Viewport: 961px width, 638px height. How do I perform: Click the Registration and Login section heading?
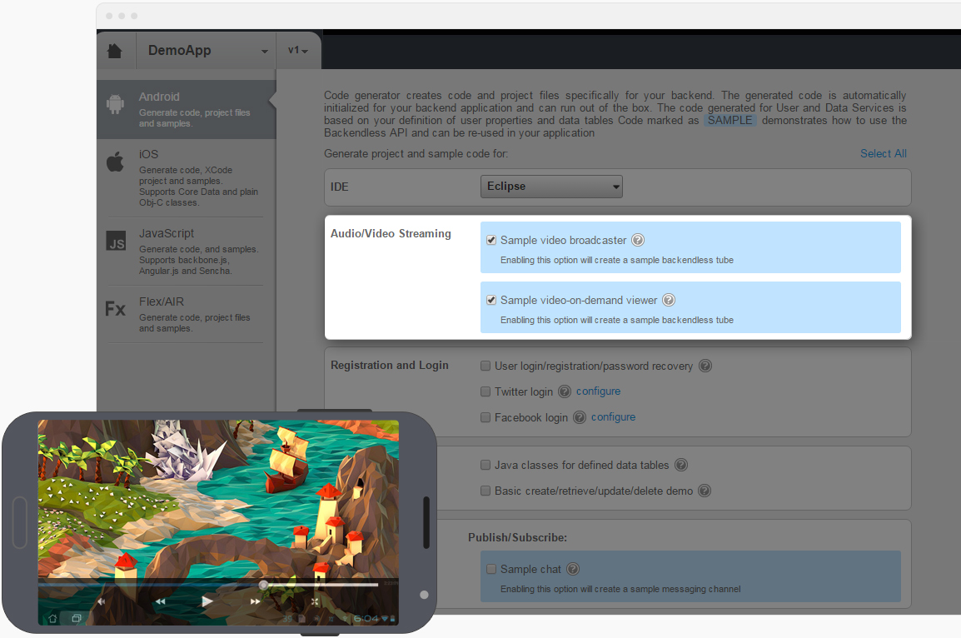click(x=390, y=366)
